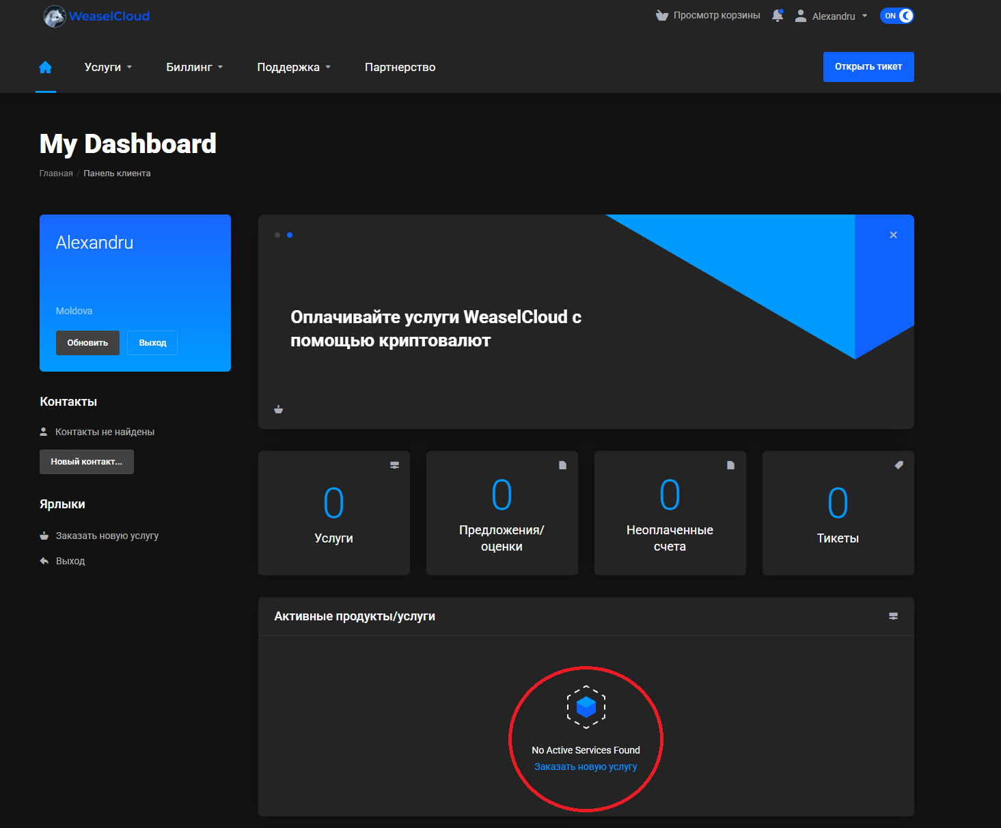The width and height of the screenshot is (1001, 828).
Task: Click the No Active Services Found text
Action: tap(586, 750)
